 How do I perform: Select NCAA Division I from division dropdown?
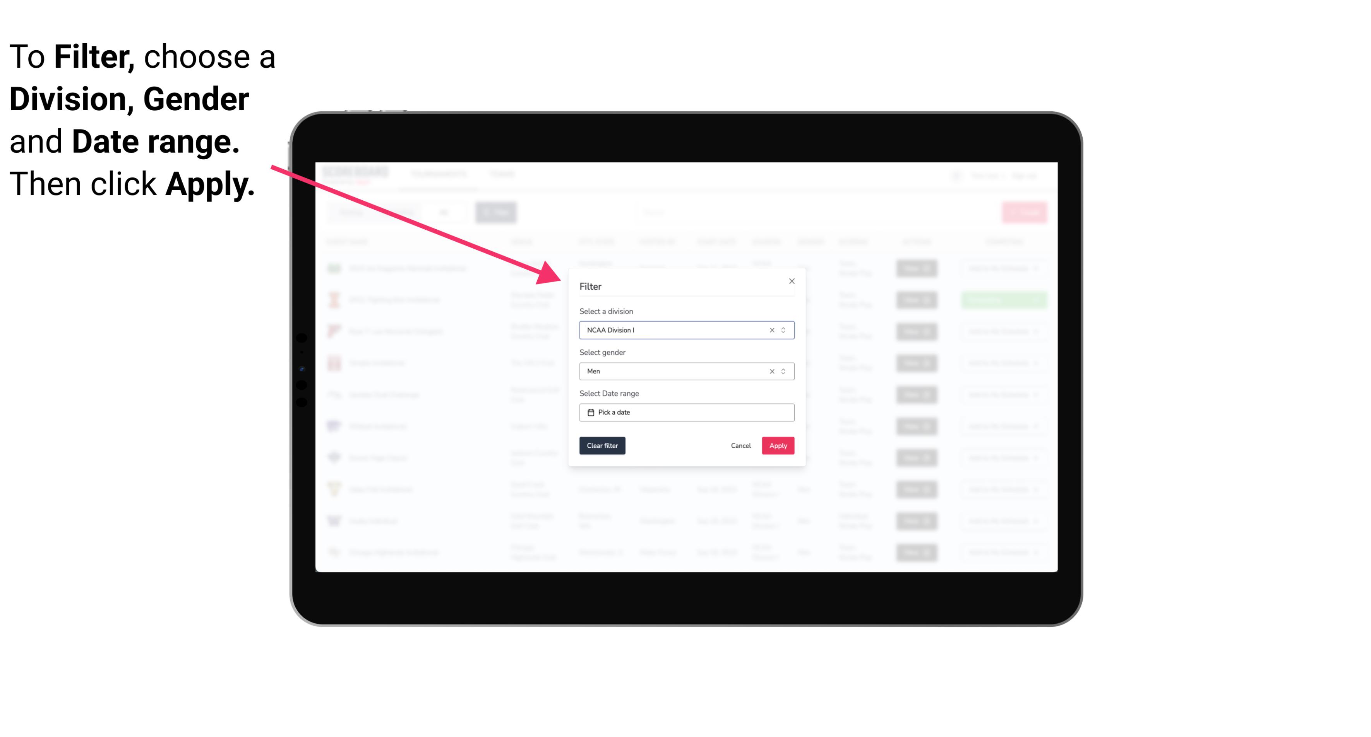686,330
